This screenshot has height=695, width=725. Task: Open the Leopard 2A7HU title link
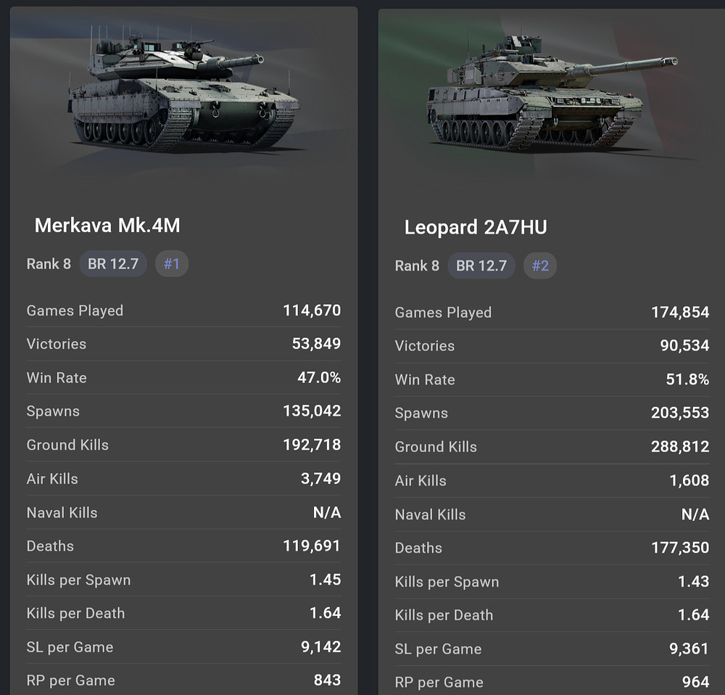click(476, 228)
